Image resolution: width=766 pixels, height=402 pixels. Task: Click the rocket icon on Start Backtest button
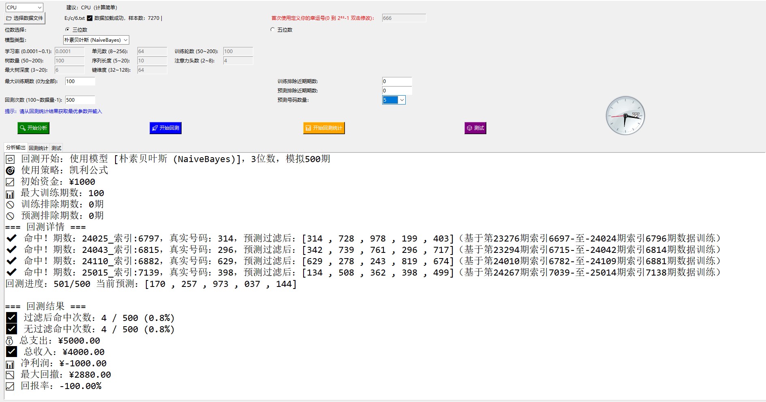tap(155, 128)
